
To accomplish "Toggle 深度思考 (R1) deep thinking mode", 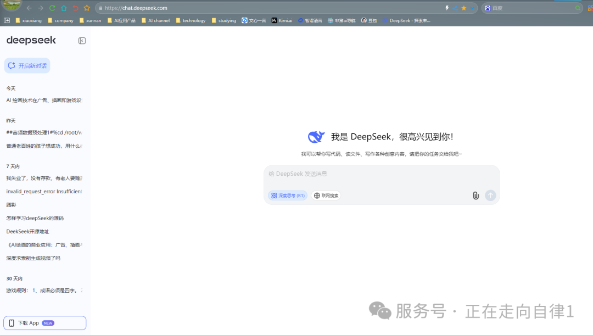I will pos(288,196).
